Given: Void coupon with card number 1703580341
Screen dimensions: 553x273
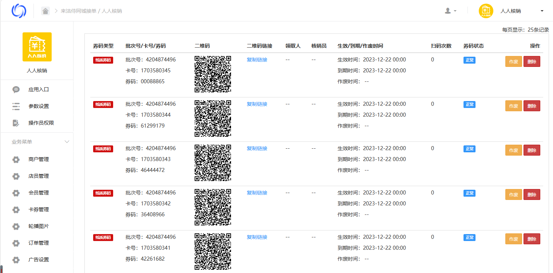Looking at the screenshot, I should click(x=514, y=239).
